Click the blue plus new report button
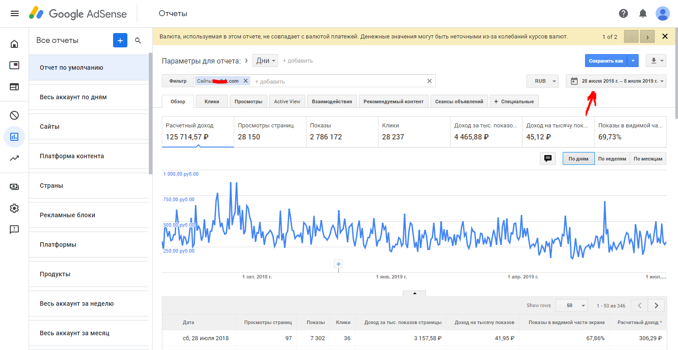This screenshot has height=350, width=678. 120,41
